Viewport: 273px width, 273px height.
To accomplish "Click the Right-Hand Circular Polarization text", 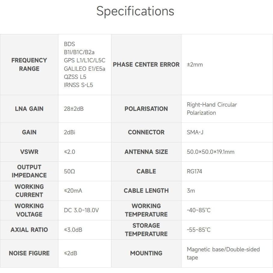I will (x=212, y=109).
